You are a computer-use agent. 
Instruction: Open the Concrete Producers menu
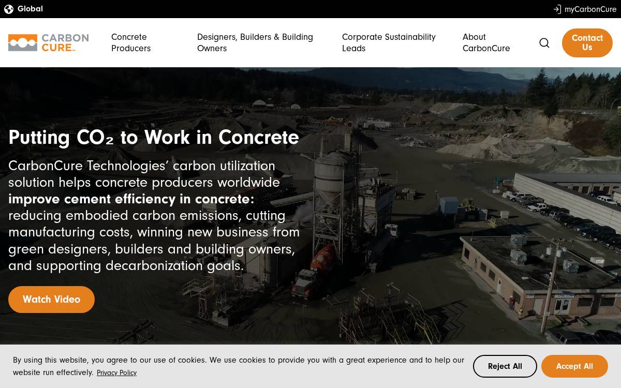[x=131, y=42]
